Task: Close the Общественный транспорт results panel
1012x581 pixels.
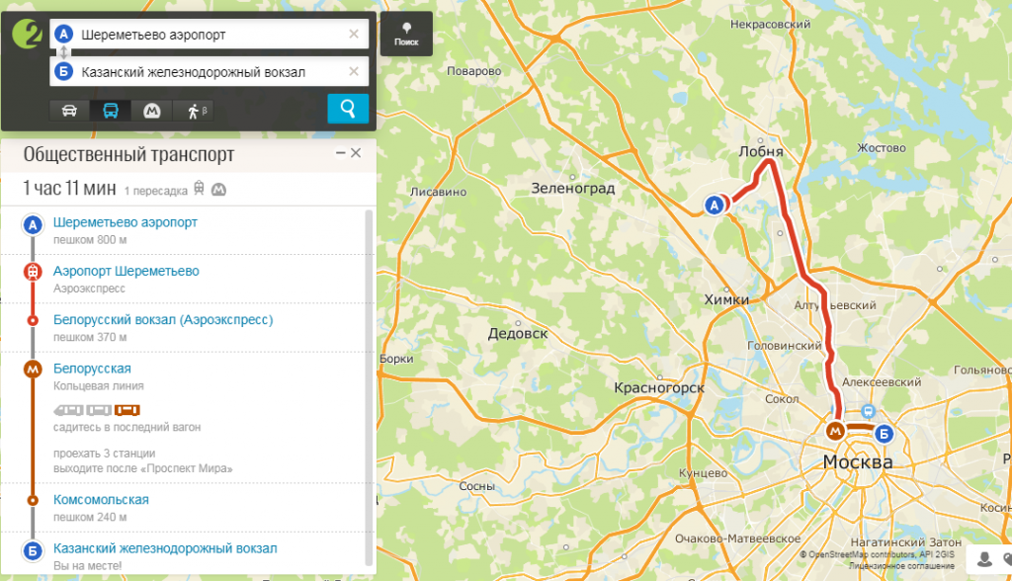Action: click(356, 153)
